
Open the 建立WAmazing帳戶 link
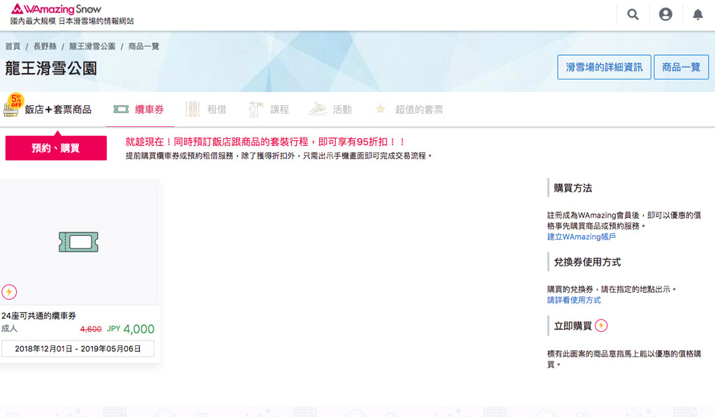[x=581, y=237]
